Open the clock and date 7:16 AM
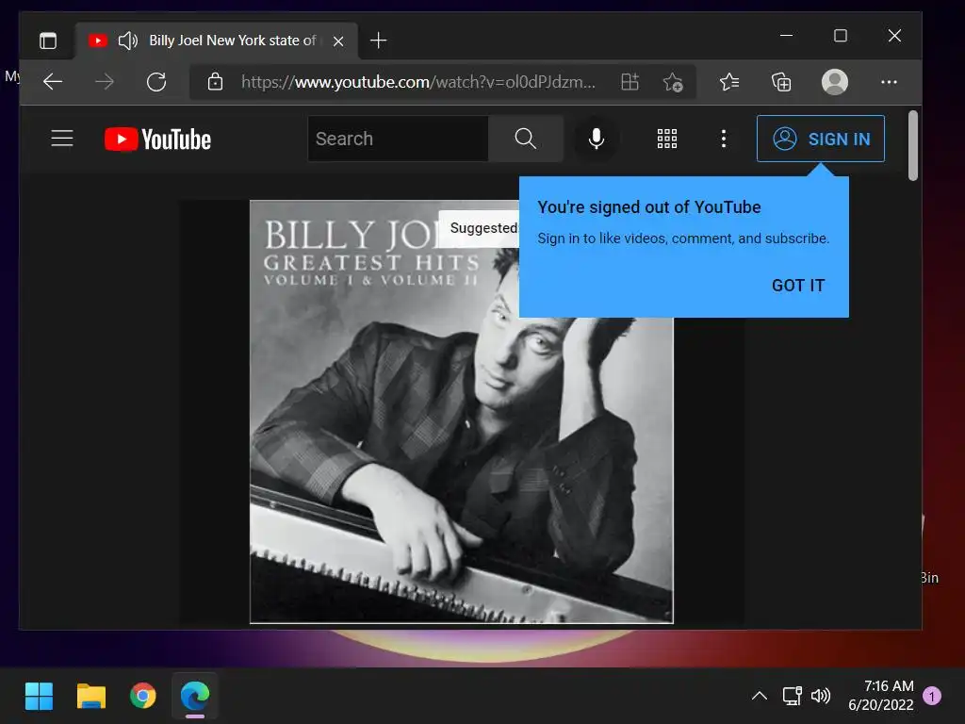The image size is (965, 724). pos(881,695)
